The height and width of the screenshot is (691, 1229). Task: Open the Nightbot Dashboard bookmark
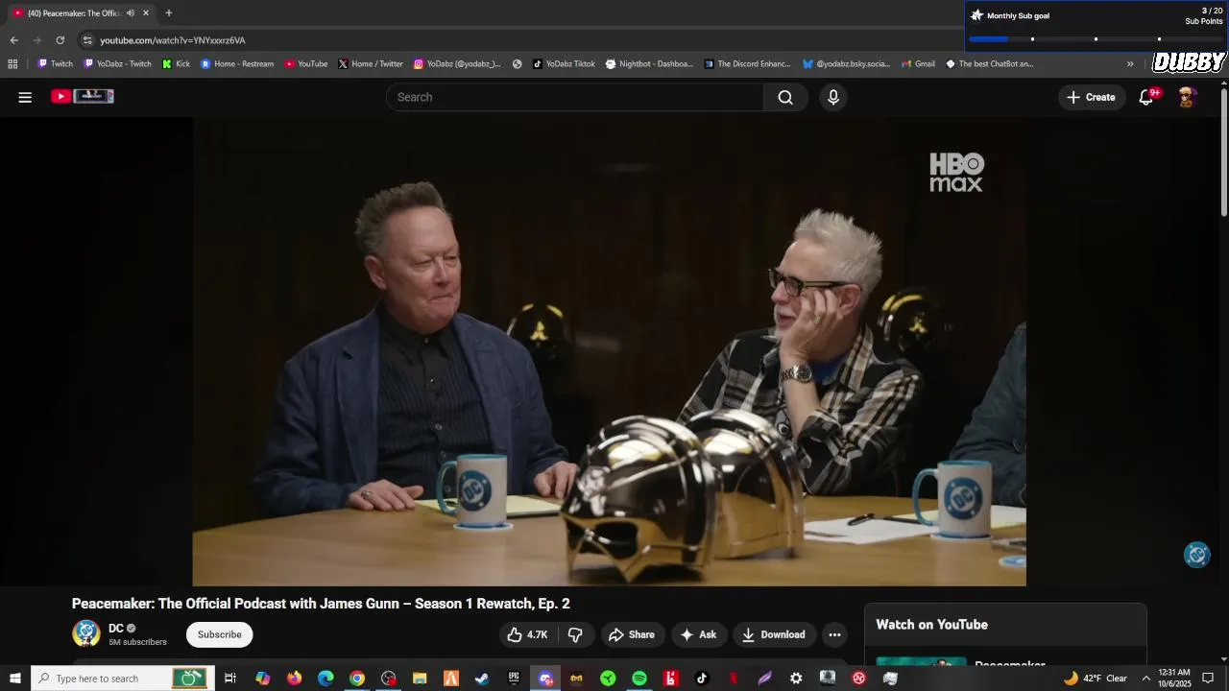click(x=649, y=64)
